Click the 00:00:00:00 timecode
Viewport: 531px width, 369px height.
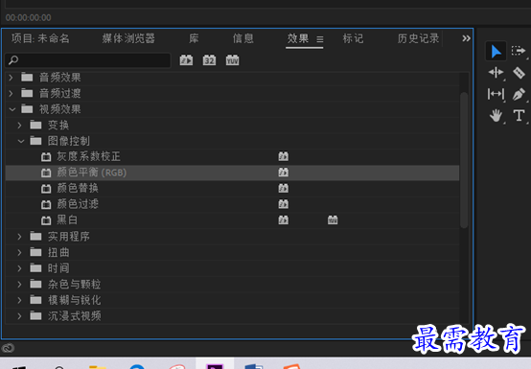[x=29, y=17]
